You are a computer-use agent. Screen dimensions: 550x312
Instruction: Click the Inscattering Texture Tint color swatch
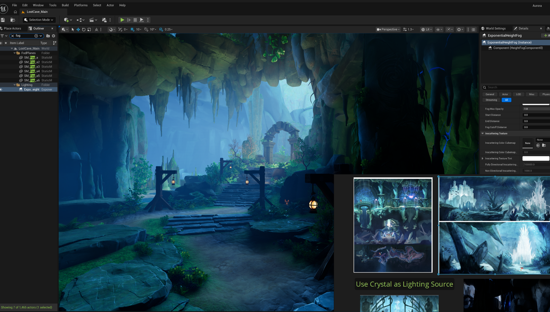point(535,159)
